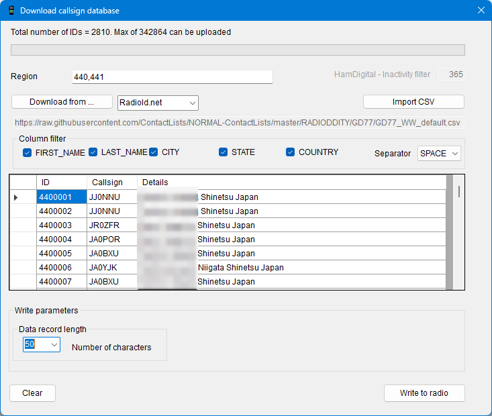Toggle the STATE checkbox

224,152
